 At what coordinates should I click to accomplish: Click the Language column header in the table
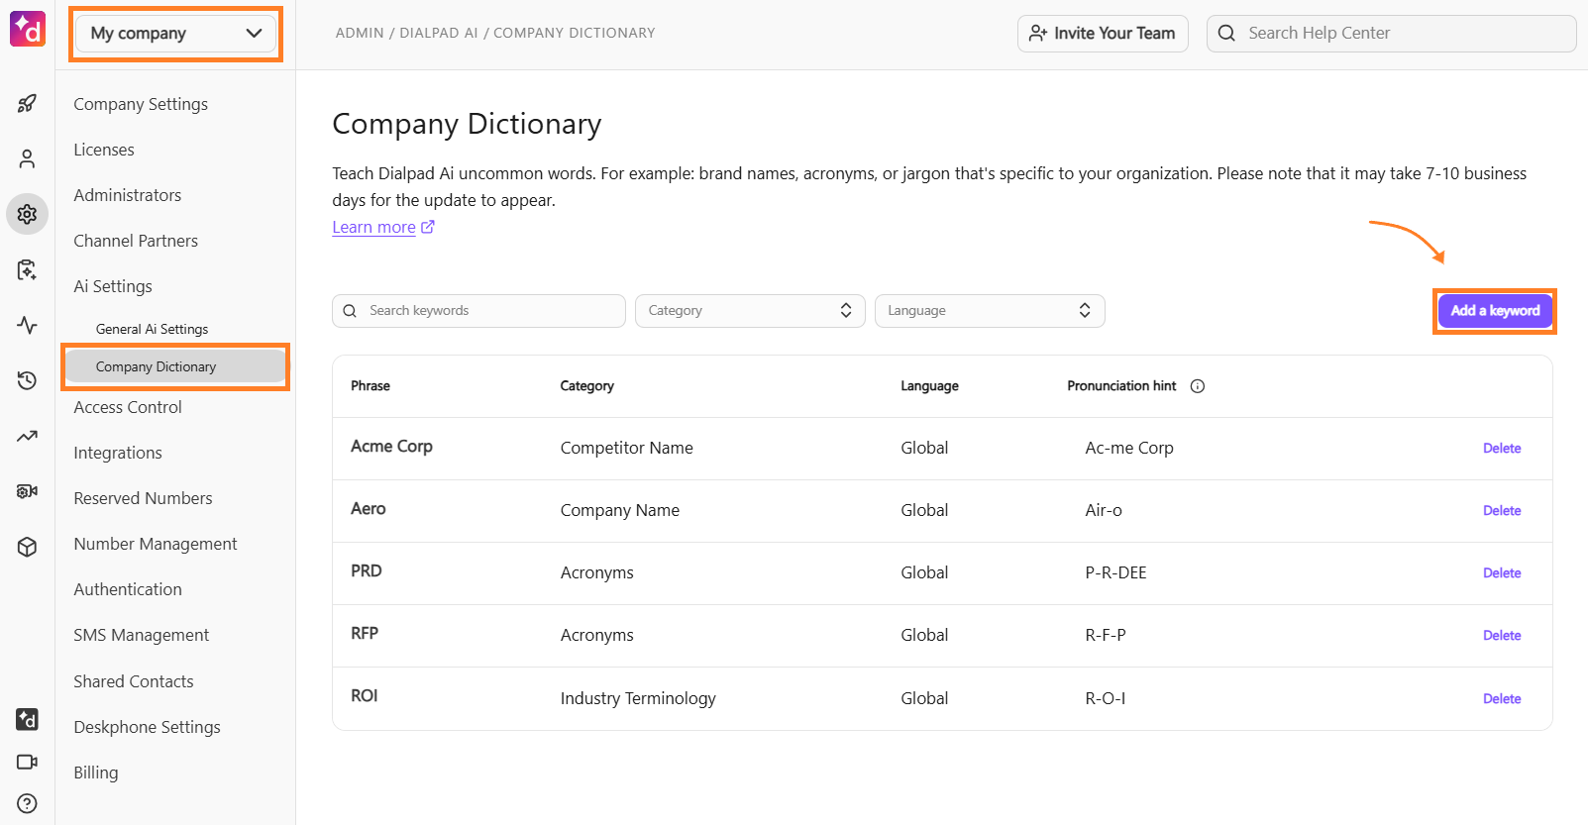929,386
